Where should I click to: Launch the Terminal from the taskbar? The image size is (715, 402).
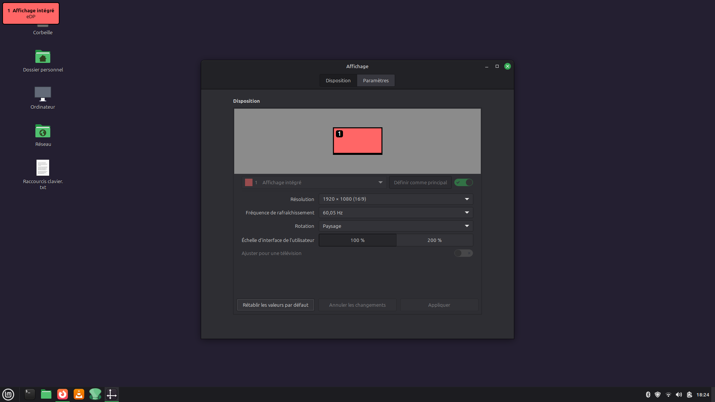pyautogui.click(x=30, y=394)
